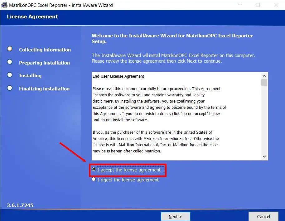This screenshot has width=285, height=221.
Task: Click the license text scroll up arrow
Action: 264,76
